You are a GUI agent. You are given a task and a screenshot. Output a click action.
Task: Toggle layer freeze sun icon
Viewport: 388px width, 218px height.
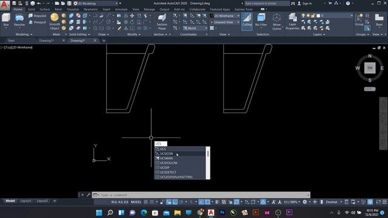[x=308, y=16]
